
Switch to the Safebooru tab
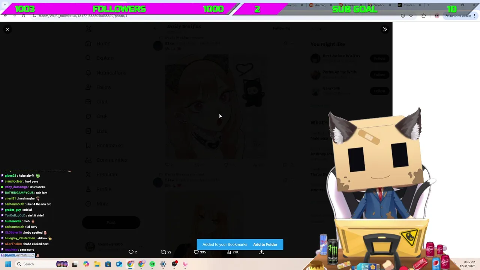[x=379, y=5]
